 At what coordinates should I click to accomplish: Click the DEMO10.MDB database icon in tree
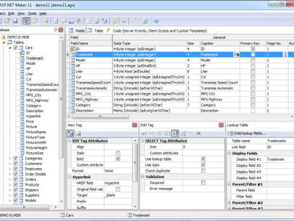coord(3,37)
